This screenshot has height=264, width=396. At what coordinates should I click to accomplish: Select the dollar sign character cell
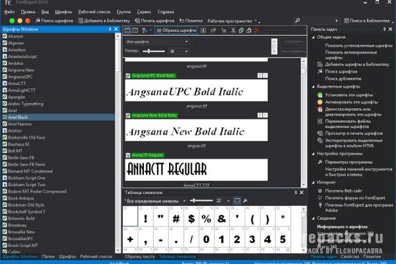coord(191,217)
